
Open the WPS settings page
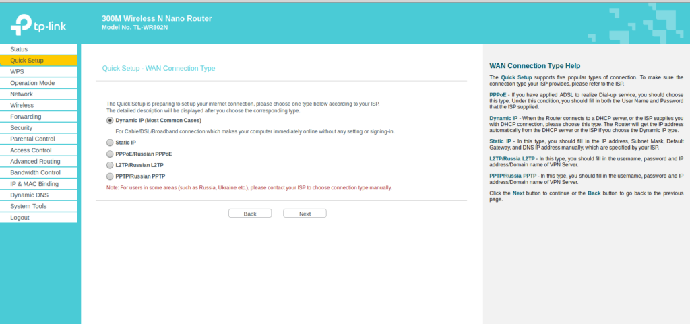tap(18, 71)
